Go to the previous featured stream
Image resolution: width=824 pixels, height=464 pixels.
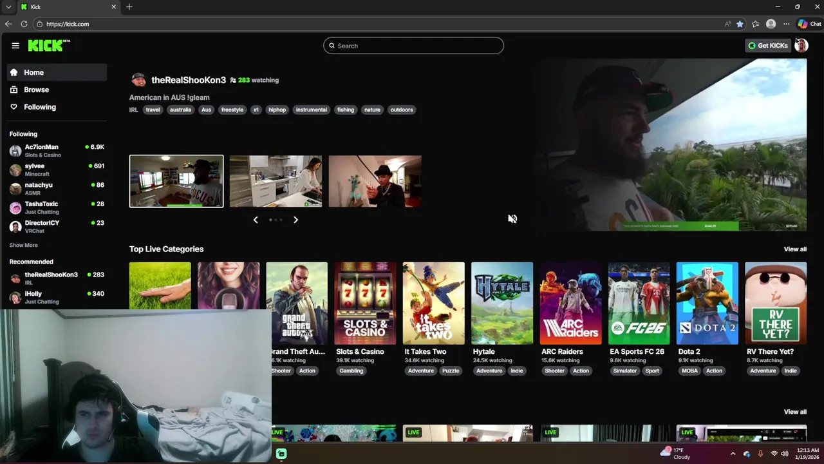(256, 220)
